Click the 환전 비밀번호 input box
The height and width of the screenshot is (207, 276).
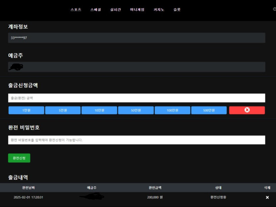(137, 140)
